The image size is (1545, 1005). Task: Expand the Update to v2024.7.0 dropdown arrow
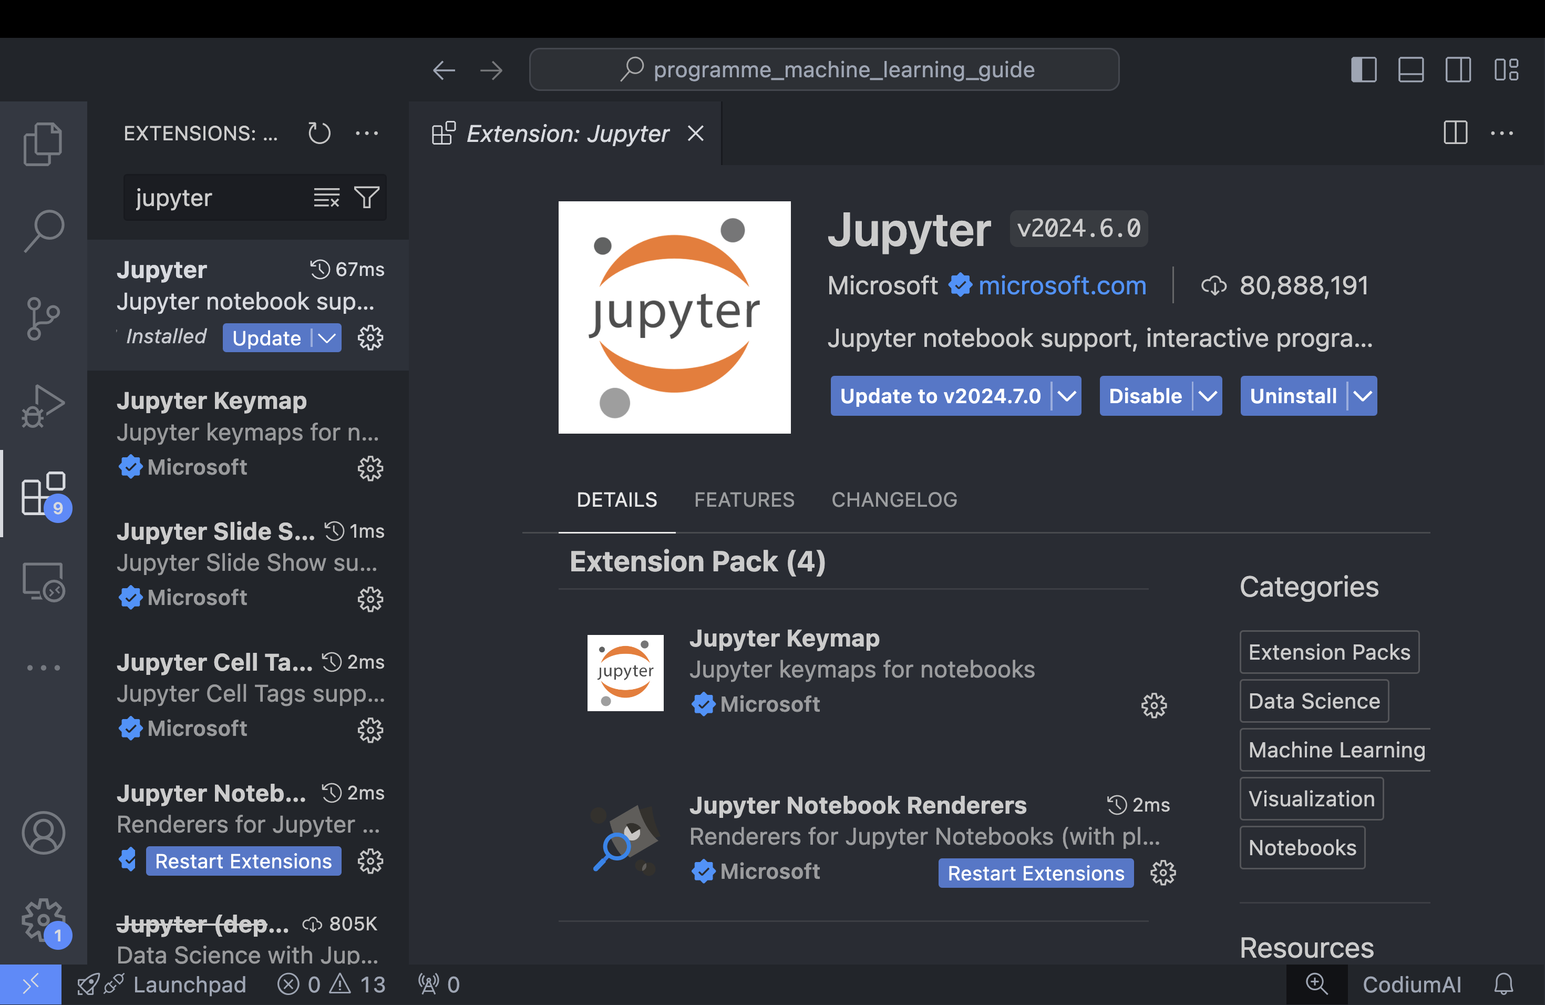1067,395
